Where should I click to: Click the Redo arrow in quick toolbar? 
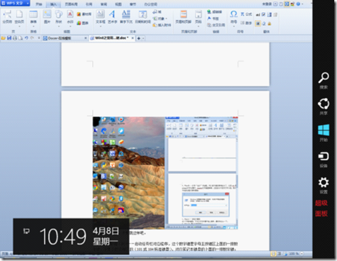(32, 38)
